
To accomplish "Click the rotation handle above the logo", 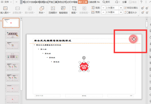I will (x=84, y=58).
